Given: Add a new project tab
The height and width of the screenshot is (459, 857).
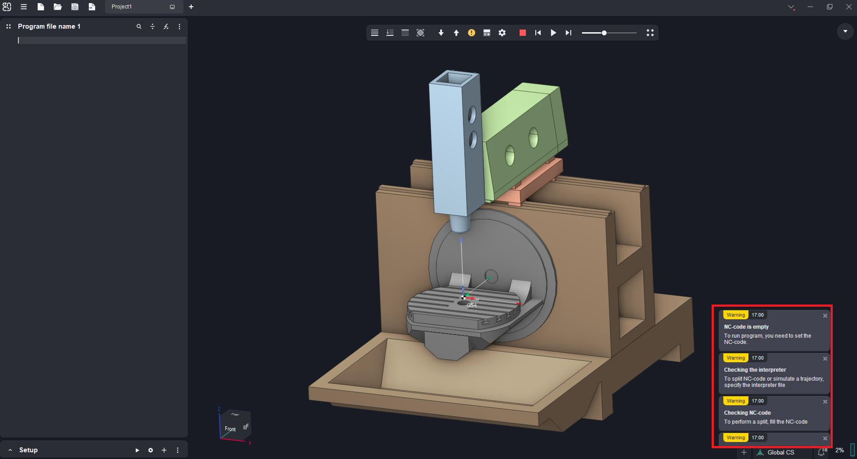Looking at the screenshot, I should click(x=191, y=7).
